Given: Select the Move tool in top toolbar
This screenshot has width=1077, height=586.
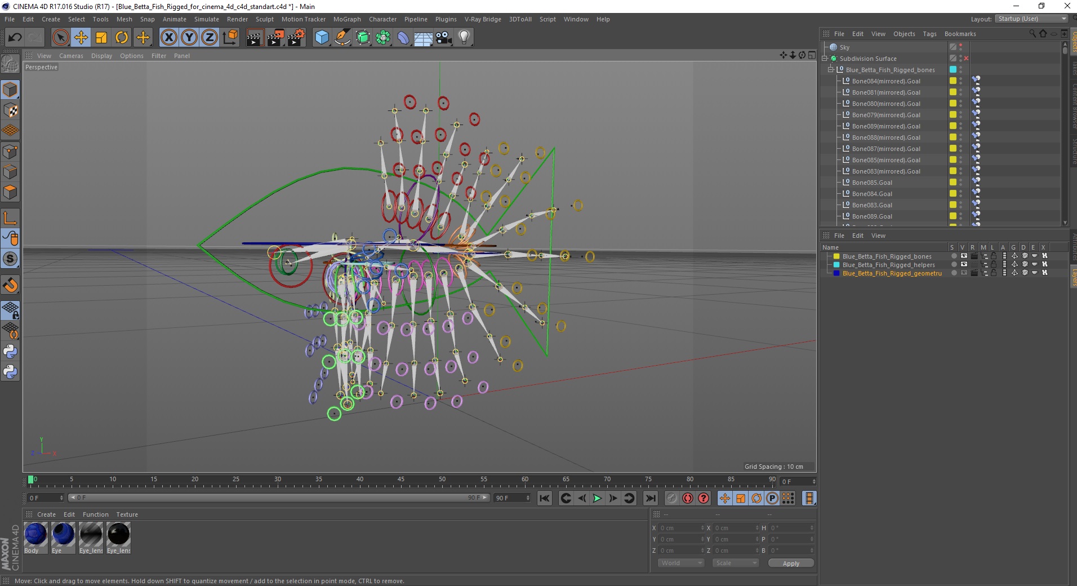Looking at the screenshot, I should 81,38.
